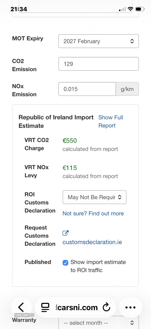Tap the 21:34 clock in status bar
151x329 pixels.
tap(19, 9)
